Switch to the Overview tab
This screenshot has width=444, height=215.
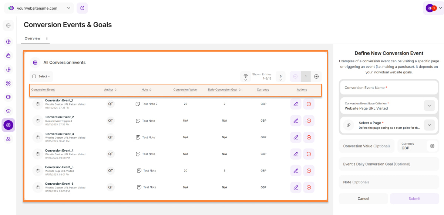33,38
